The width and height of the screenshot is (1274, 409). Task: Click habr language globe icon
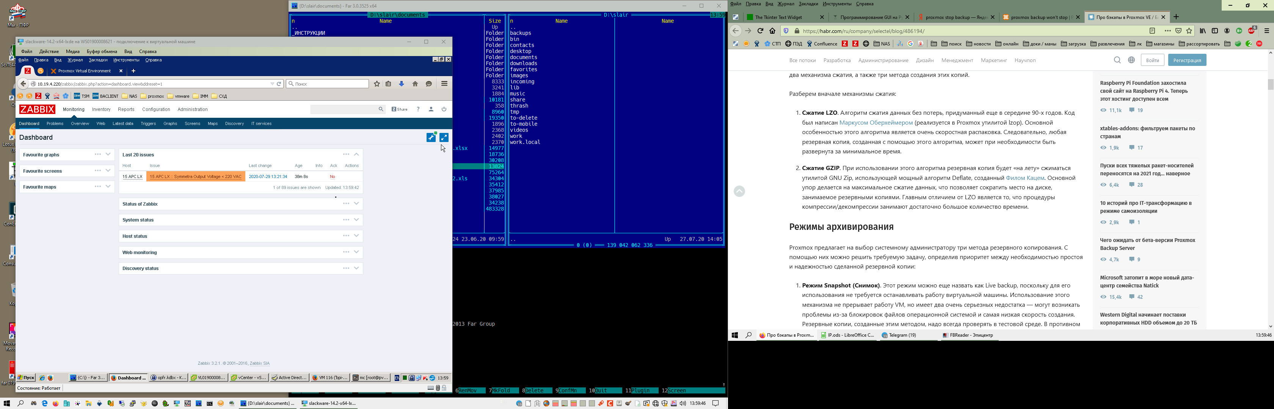coord(1131,60)
